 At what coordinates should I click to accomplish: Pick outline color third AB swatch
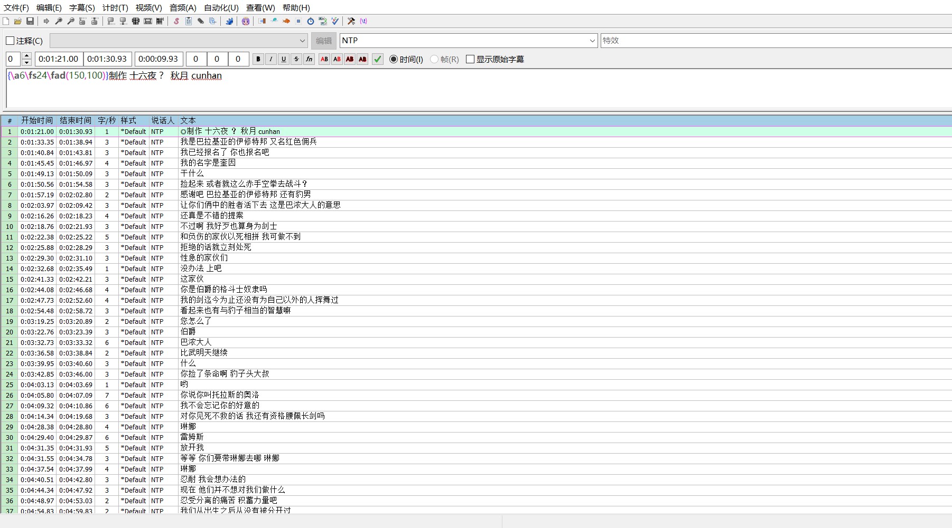click(350, 59)
